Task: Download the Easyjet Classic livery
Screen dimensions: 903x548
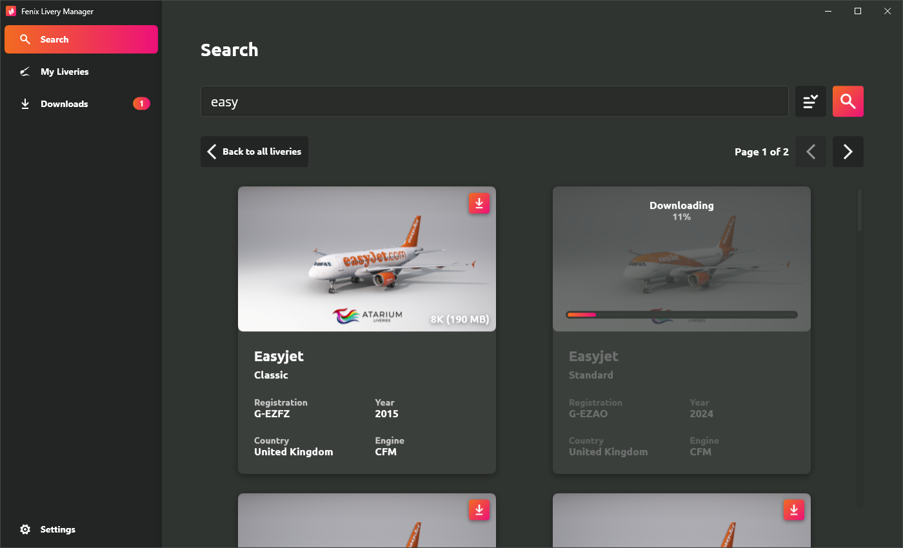Action: (x=479, y=203)
